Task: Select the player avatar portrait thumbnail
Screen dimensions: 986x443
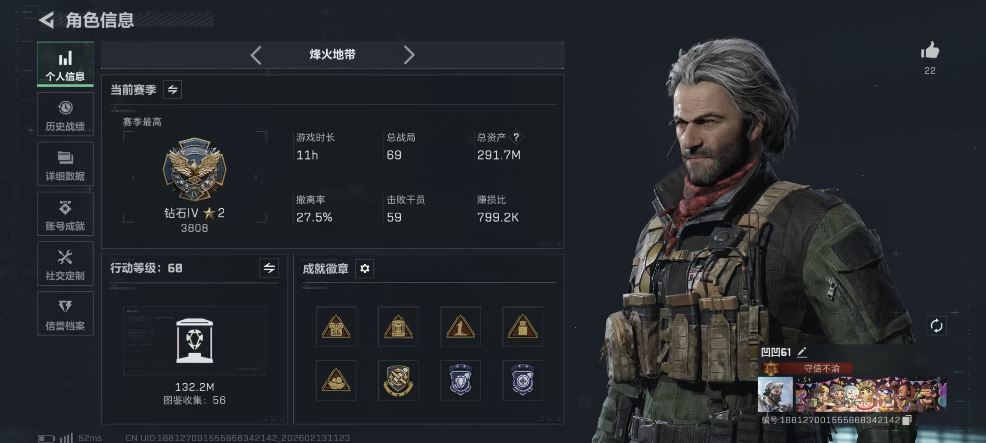Action: [x=775, y=394]
